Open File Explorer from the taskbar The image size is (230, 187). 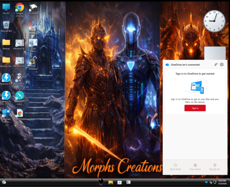click(x=110, y=182)
